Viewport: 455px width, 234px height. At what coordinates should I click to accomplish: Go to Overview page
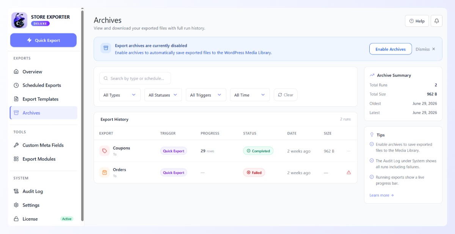[44, 72]
